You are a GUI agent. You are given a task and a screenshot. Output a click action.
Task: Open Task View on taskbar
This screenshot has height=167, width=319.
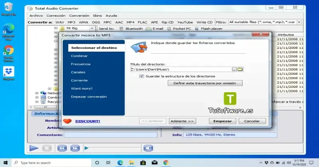click(x=108, y=163)
